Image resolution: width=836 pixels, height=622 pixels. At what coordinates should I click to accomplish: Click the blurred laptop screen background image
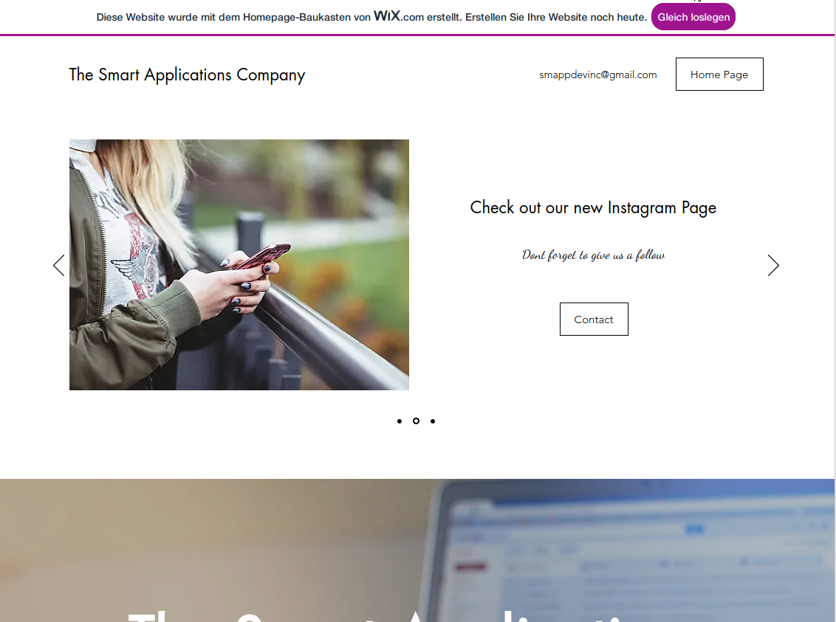point(634,548)
